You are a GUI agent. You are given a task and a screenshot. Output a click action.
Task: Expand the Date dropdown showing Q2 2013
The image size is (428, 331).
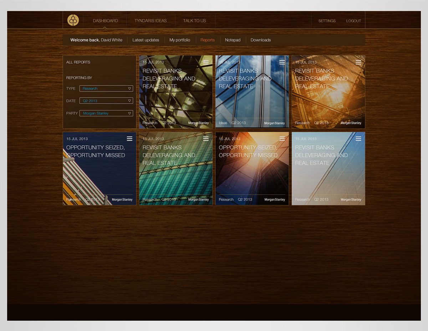click(x=106, y=101)
